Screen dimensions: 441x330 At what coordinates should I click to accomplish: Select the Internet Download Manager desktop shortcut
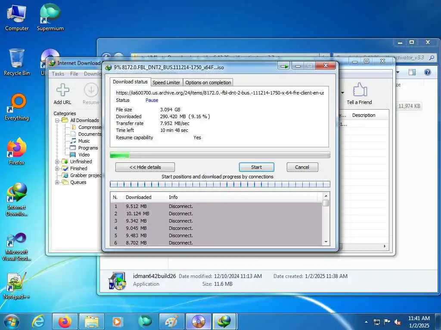(x=17, y=199)
